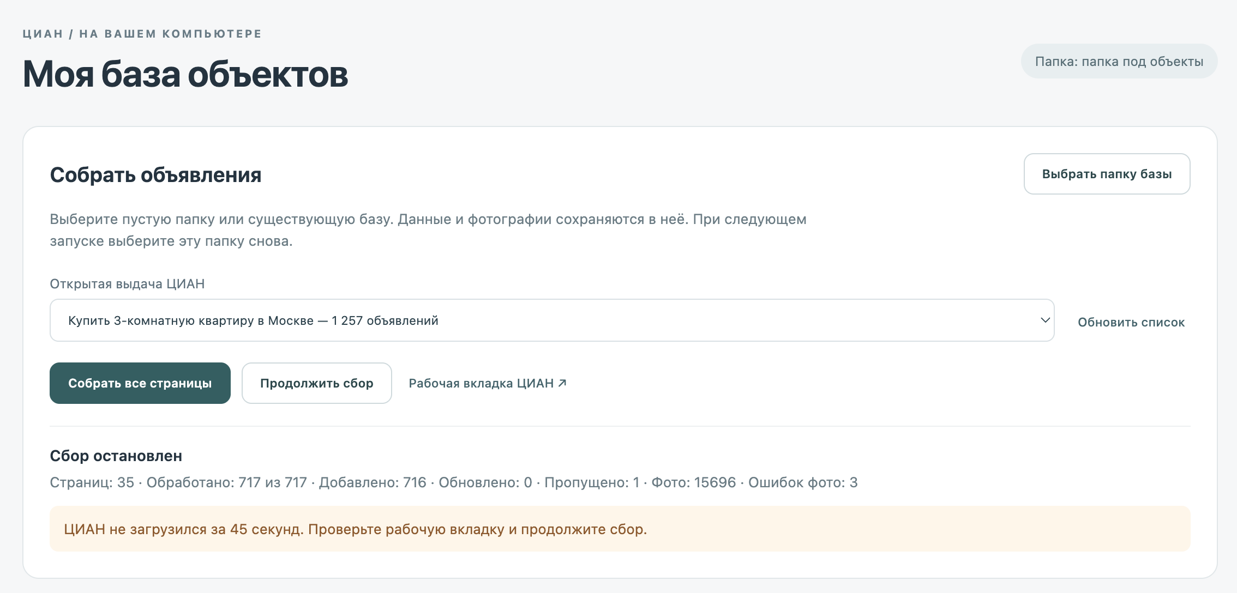This screenshot has height=593, width=1237.
Task: Click the "Сбор остановлен" status heading
Action: (116, 456)
